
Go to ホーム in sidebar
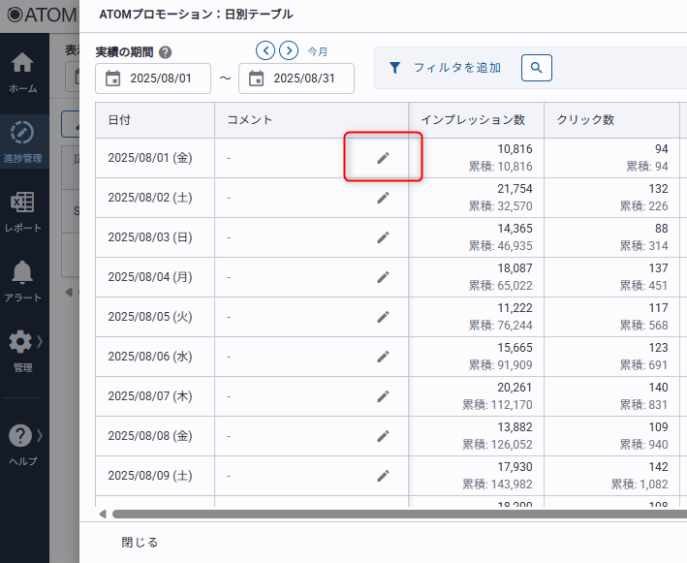pos(22,73)
